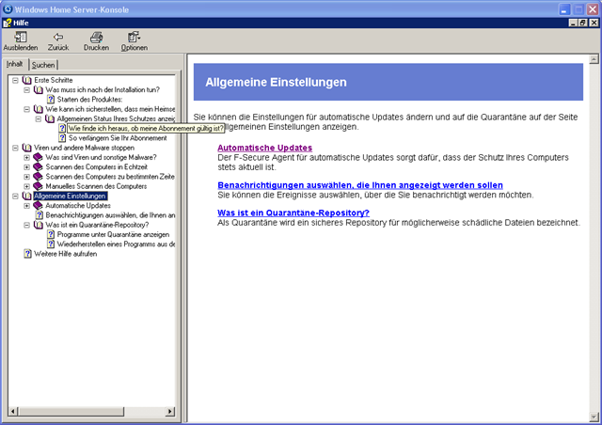Collapse Allgemeinen Status Ihres Schutzes node
Viewport: 602px width, 425px height.
coord(39,119)
